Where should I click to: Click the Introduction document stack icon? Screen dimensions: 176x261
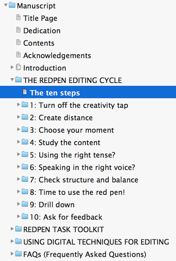[x=18, y=67]
